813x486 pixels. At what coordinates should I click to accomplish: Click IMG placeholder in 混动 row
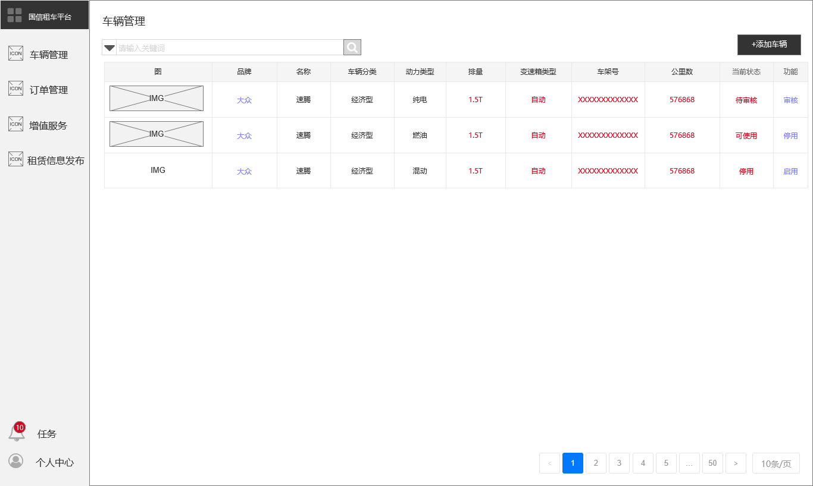coord(158,170)
